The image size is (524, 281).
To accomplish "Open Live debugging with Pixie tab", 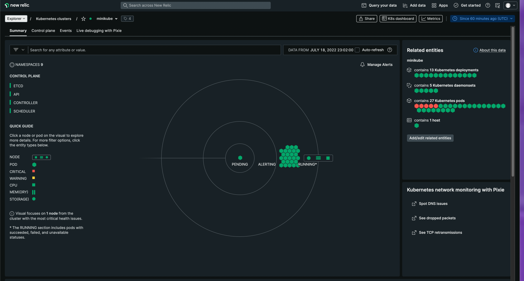I will (99, 31).
